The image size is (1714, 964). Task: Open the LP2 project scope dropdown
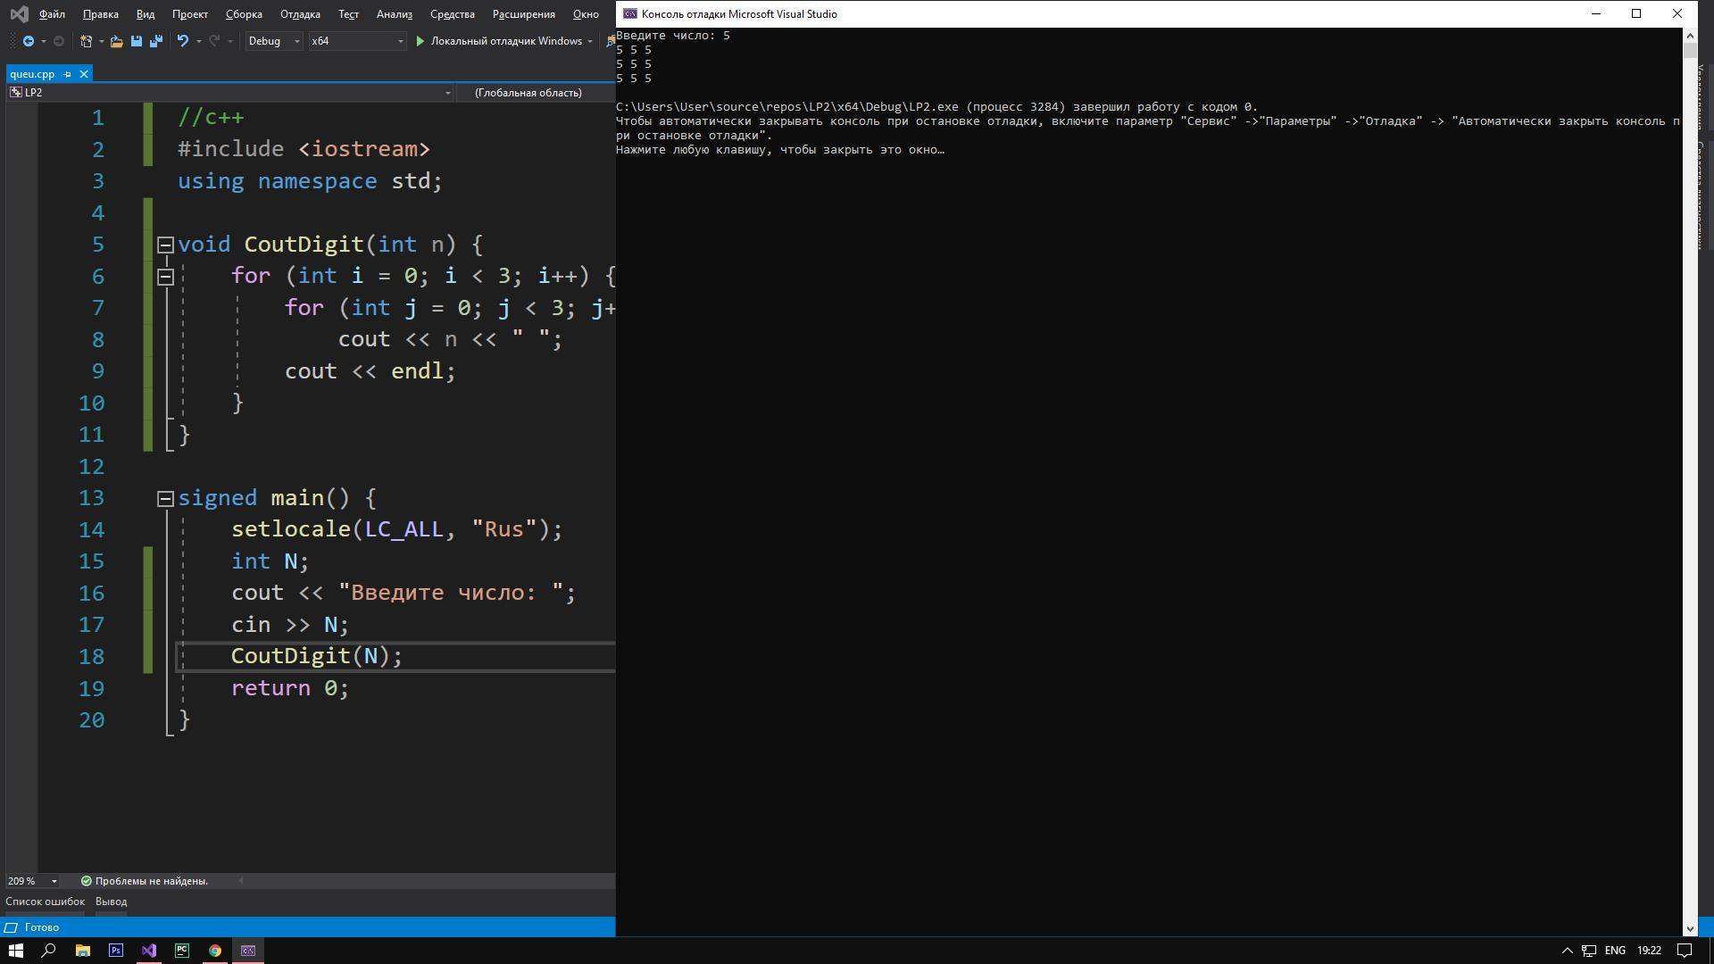pos(230,93)
